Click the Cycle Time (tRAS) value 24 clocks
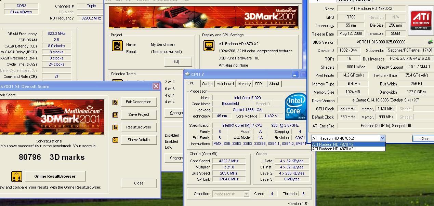The height and width of the screenshot is (206, 434). pyautogui.click(x=57, y=64)
